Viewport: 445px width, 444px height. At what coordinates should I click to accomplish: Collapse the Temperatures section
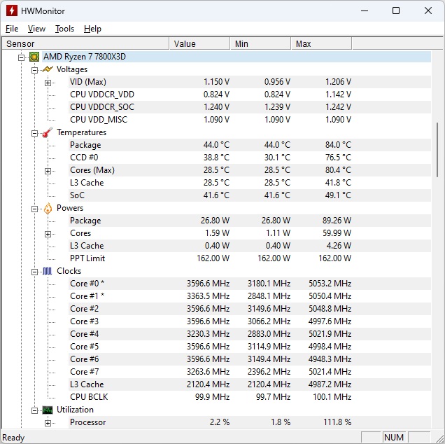coord(34,133)
